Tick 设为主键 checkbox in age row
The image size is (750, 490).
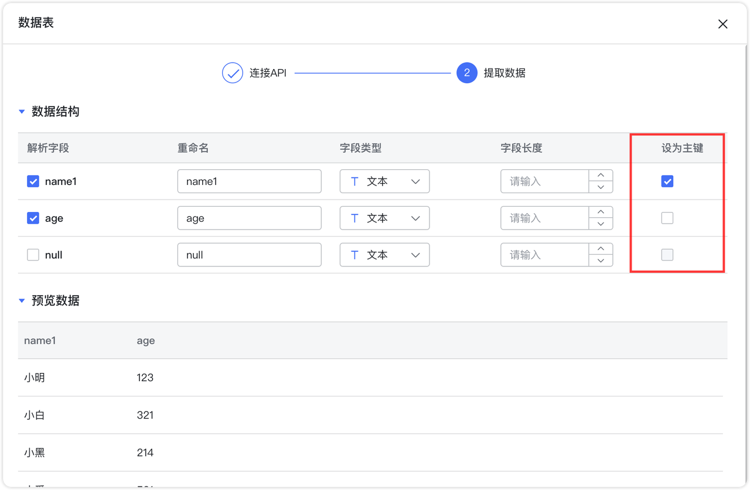(667, 218)
